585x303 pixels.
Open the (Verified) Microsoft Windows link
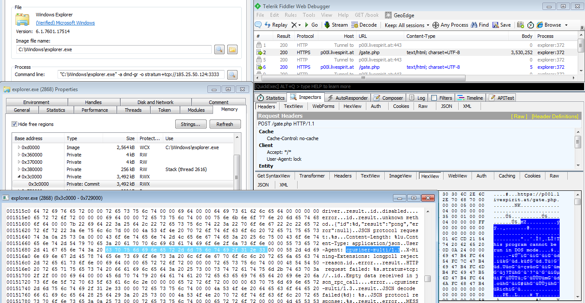point(65,23)
